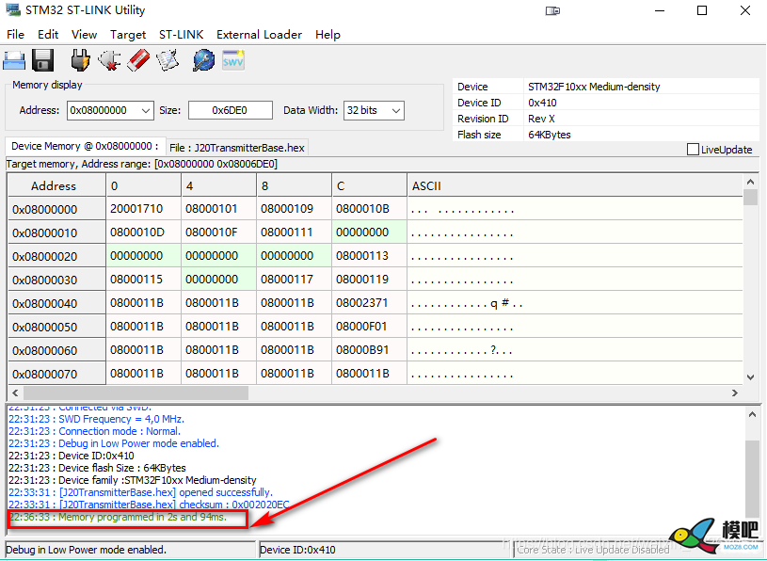The height and width of the screenshot is (561, 767).
Task: Save file using the floppy disk icon
Action: pyautogui.click(x=42, y=60)
